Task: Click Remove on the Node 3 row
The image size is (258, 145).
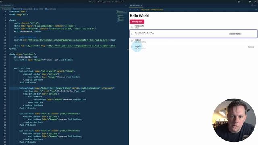Action: tap(251, 47)
